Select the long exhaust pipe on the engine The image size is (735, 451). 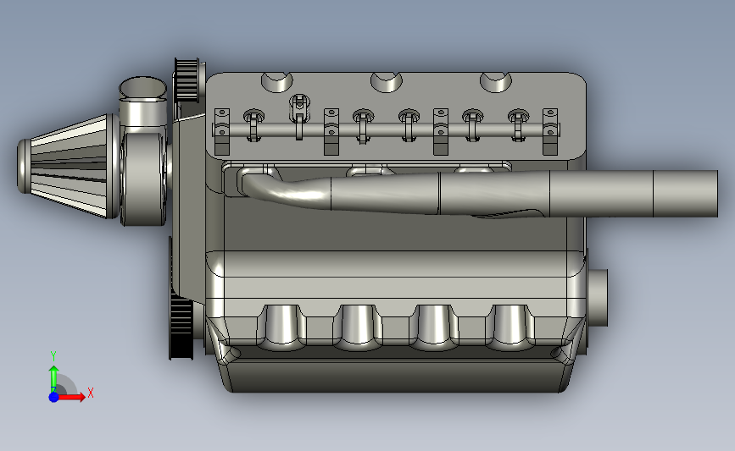tap(478, 193)
